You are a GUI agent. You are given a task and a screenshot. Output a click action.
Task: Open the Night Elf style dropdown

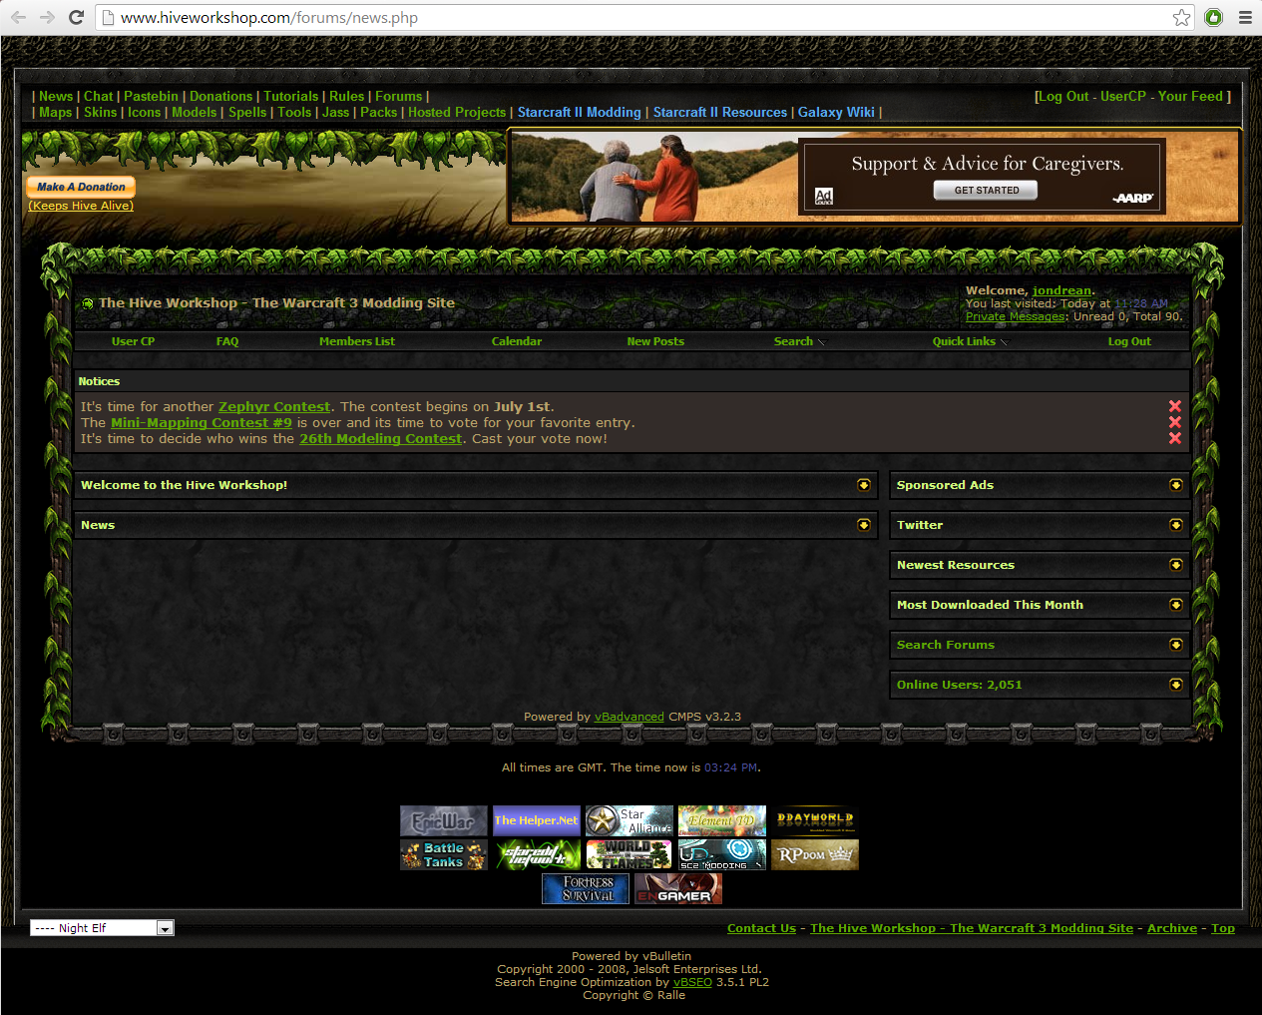102,928
